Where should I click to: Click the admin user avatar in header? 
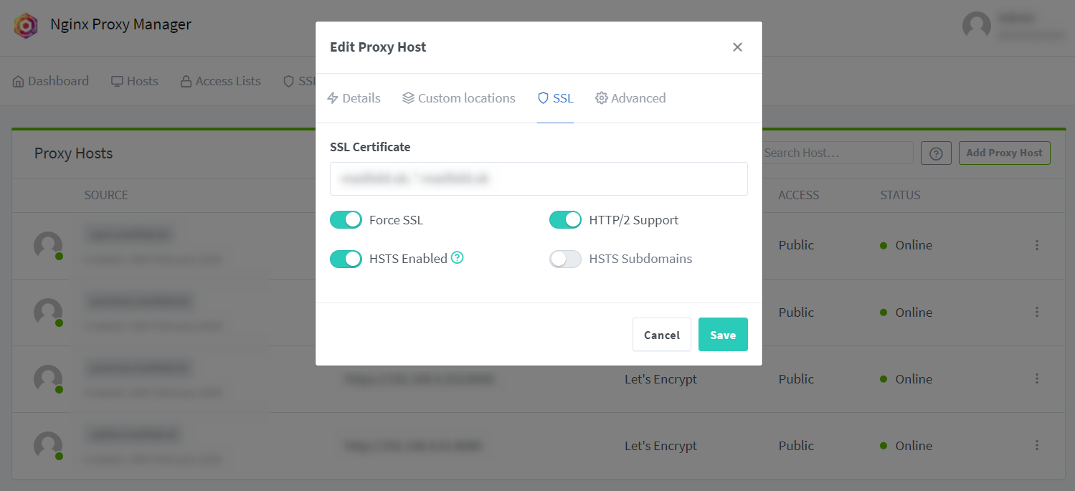(x=976, y=25)
